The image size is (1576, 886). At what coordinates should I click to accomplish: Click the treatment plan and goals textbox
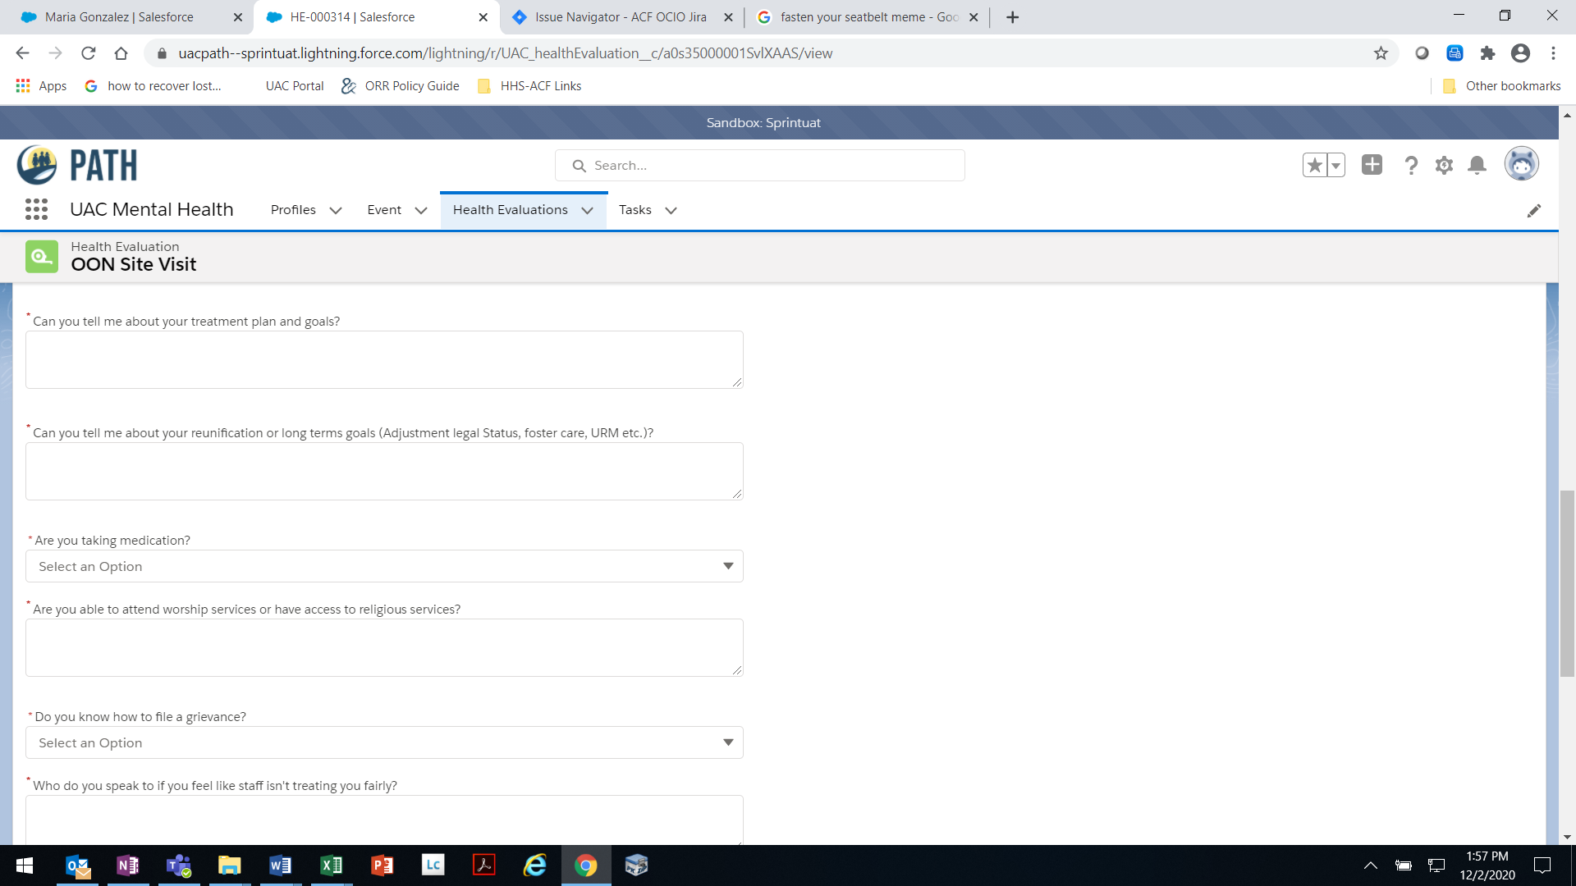(x=384, y=359)
